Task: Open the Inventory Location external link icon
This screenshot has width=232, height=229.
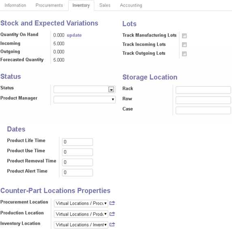Action: pyautogui.click(x=112, y=224)
